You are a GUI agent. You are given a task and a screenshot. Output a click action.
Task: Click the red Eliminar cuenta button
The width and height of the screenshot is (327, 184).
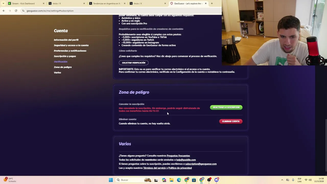pyautogui.click(x=231, y=121)
